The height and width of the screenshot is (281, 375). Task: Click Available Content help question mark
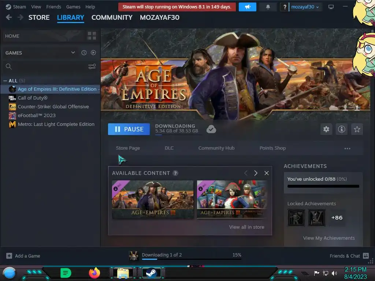(175, 173)
